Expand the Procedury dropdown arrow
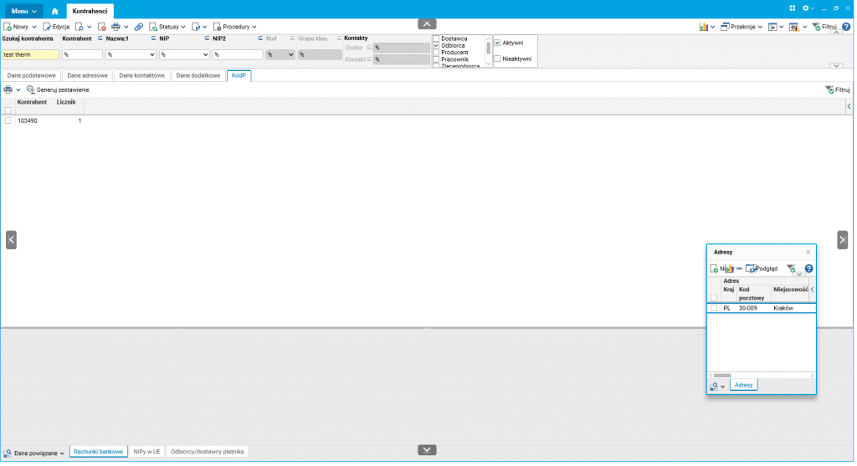Viewport: 857px width, 466px height. click(254, 27)
